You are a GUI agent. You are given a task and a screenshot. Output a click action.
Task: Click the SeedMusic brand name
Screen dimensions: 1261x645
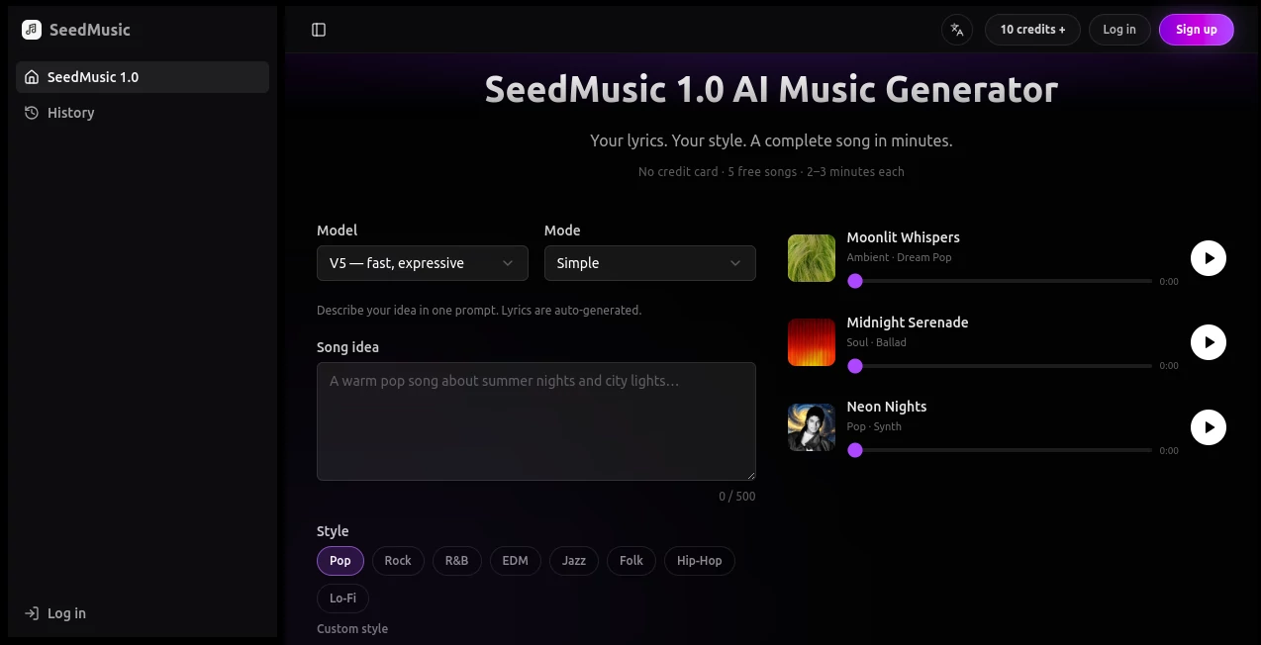(90, 30)
